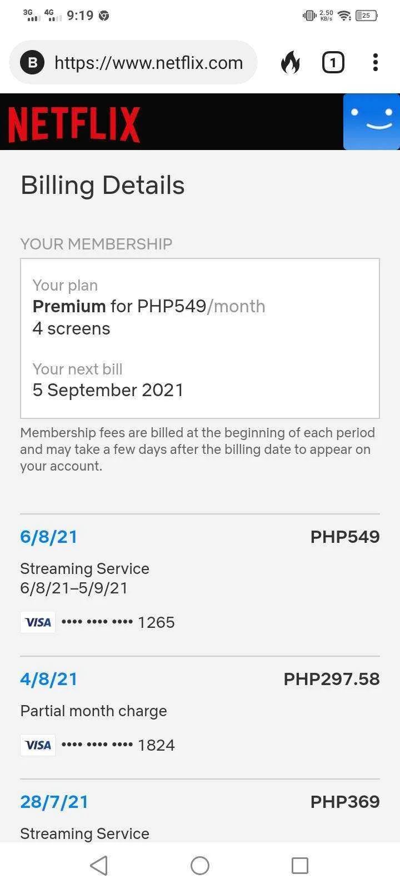Select the Premium plan membership box
Image resolution: width=400 pixels, height=889 pixels.
coord(200,338)
